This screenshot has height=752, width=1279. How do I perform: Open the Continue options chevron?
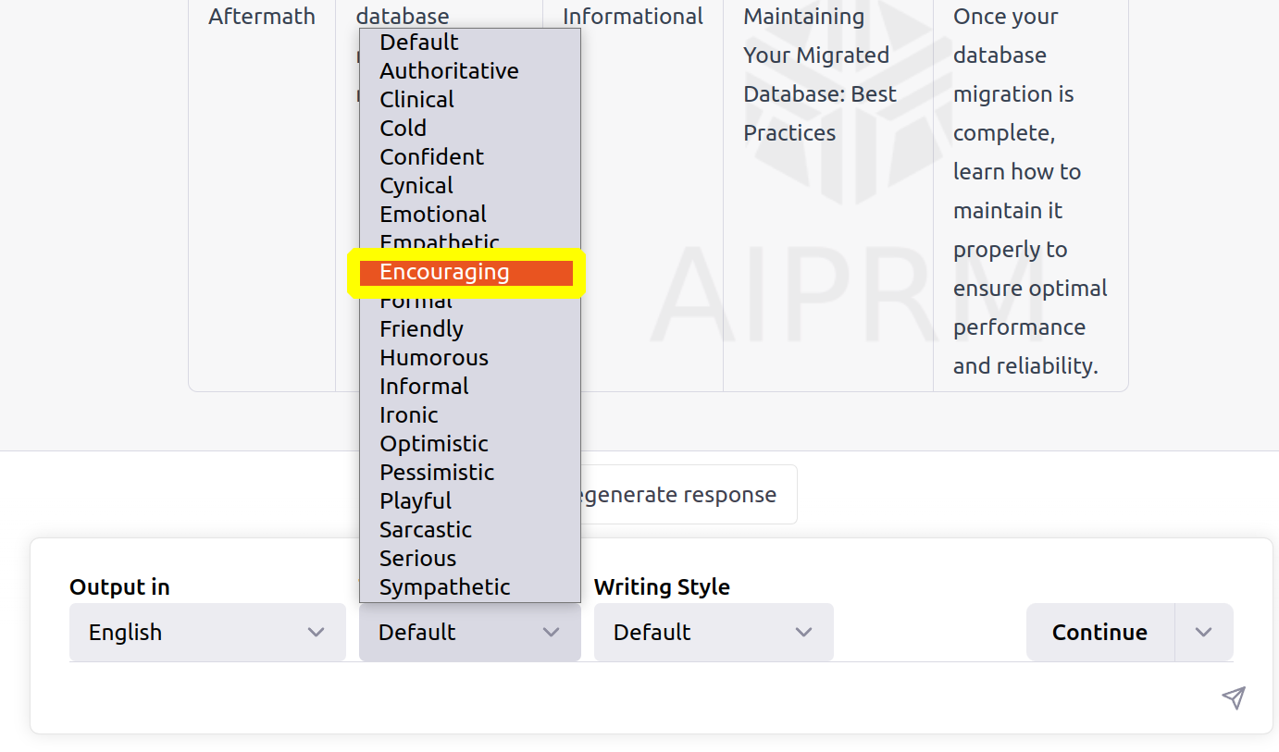tap(1203, 632)
